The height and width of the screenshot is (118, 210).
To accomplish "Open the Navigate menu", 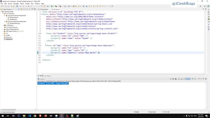I will click(16, 4).
